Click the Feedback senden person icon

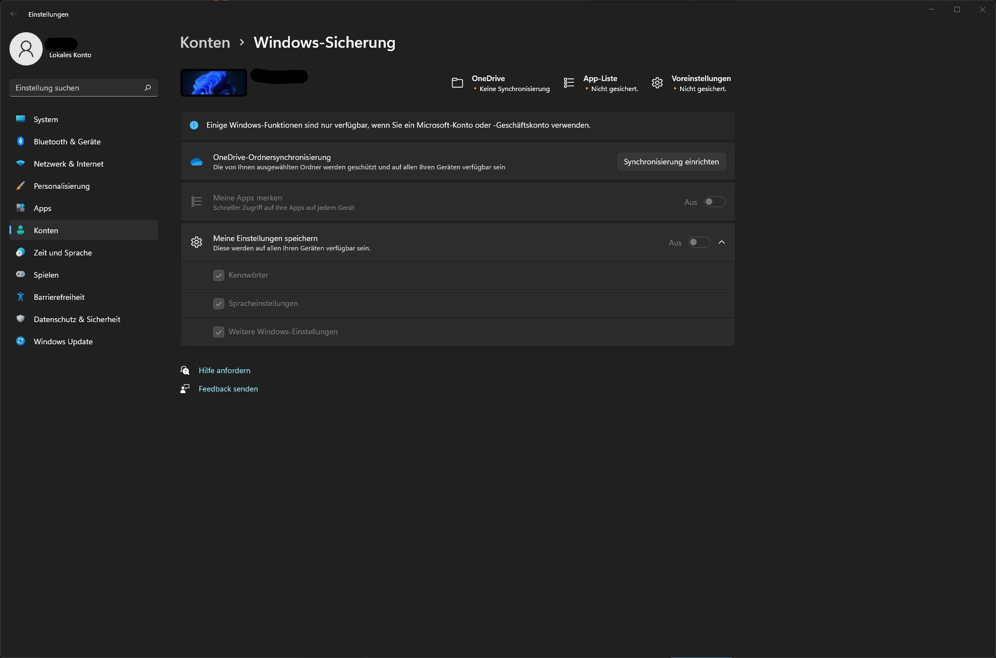coord(185,389)
